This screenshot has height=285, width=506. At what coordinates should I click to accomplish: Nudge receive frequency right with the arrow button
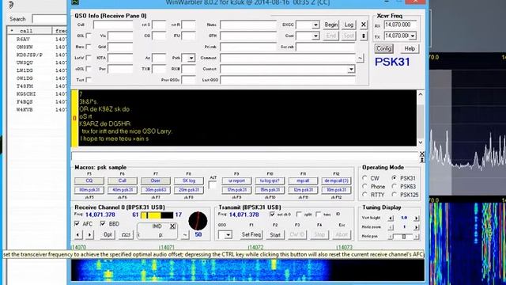pyautogui.click(x=89, y=234)
